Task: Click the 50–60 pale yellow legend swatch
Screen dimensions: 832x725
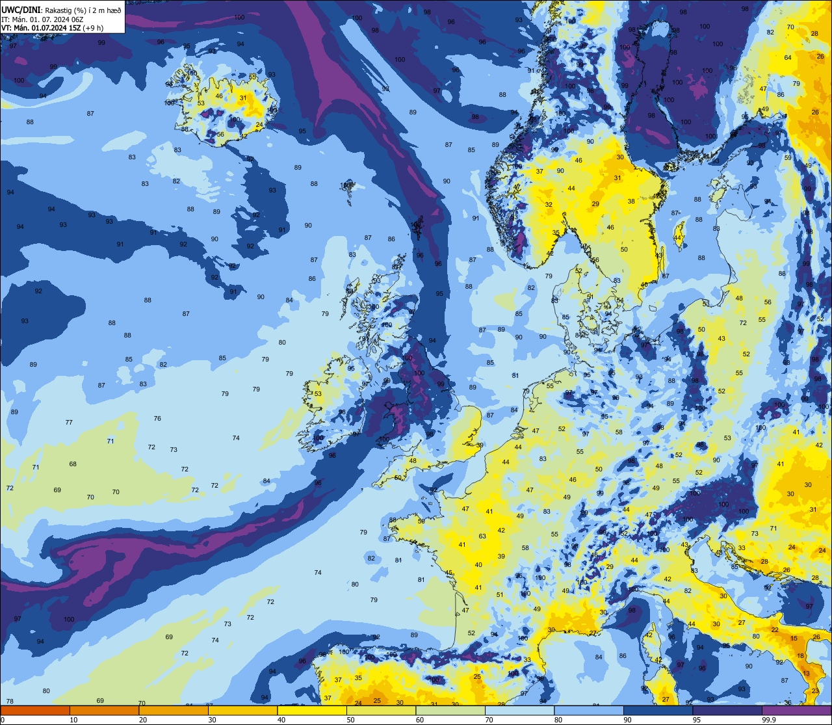Action: click(x=381, y=710)
